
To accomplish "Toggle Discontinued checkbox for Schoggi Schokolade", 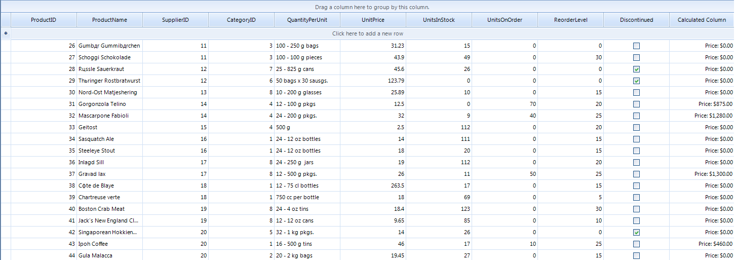I will click(x=636, y=57).
